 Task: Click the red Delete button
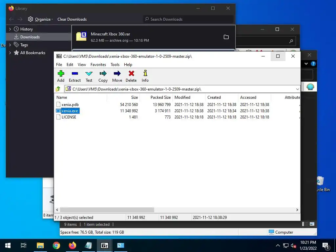tap(131, 76)
